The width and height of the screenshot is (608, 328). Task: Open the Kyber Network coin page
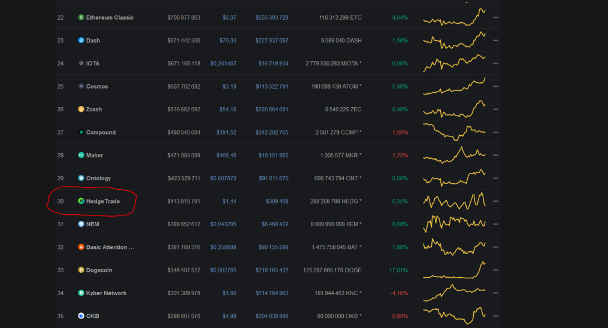(x=106, y=293)
